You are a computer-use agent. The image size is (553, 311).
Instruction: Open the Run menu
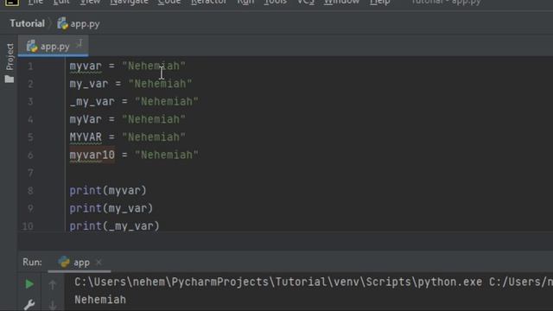[245, 2]
